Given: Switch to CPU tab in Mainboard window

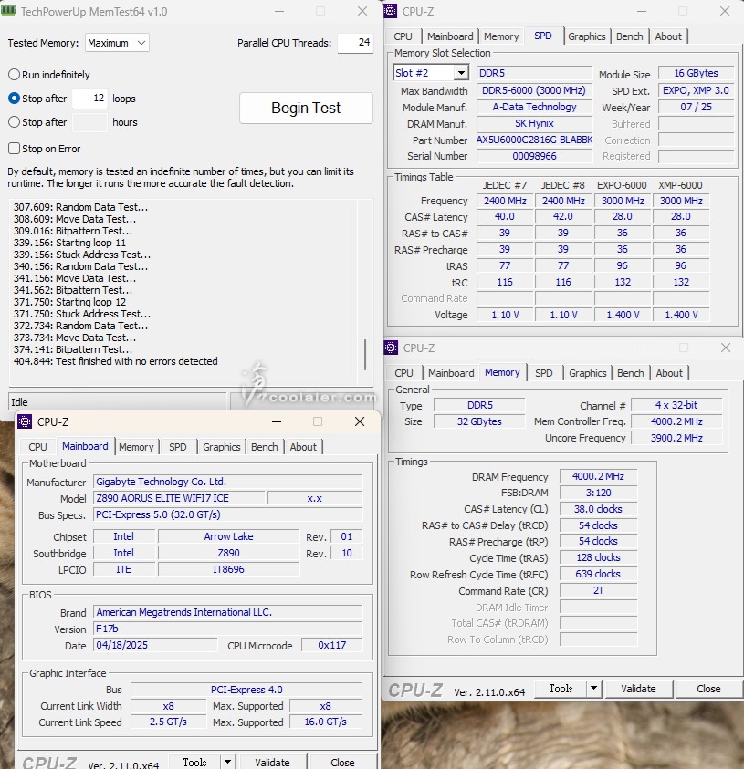Looking at the screenshot, I should (37, 447).
